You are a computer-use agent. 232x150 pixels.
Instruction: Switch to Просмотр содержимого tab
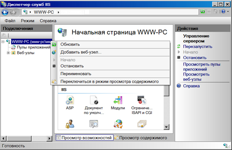point(141,138)
